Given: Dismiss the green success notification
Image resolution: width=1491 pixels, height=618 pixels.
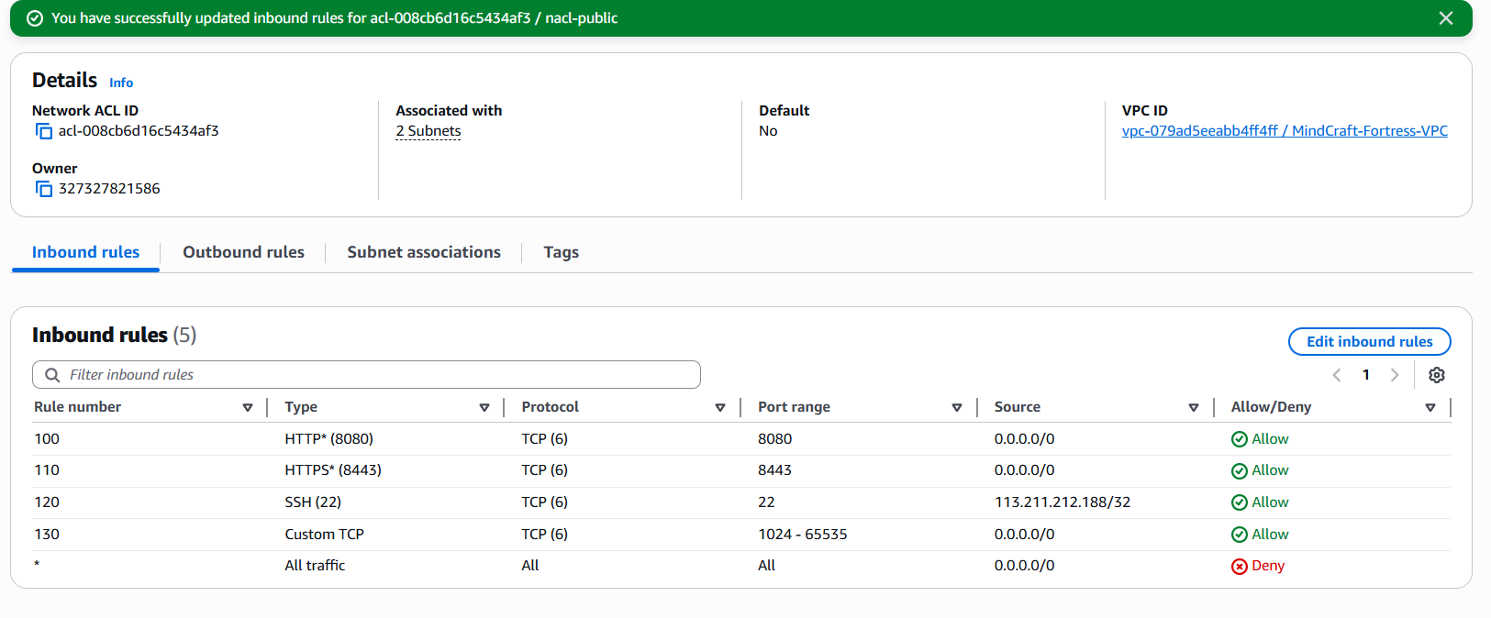Looking at the screenshot, I should pyautogui.click(x=1445, y=18).
